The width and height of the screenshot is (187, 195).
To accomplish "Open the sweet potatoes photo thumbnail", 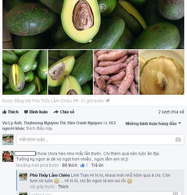I will (116, 72).
